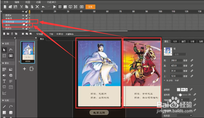The height and width of the screenshot is (118, 204).
Task: Pause the animation playback
Action: coord(60,7)
